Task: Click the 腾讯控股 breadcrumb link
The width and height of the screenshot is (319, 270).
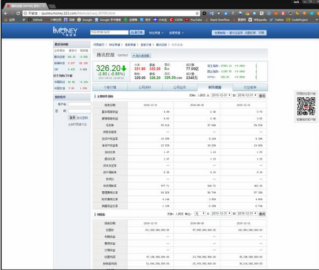Action: point(161,45)
